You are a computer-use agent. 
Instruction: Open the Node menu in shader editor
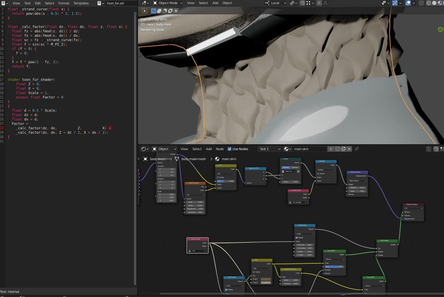(219, 149)
